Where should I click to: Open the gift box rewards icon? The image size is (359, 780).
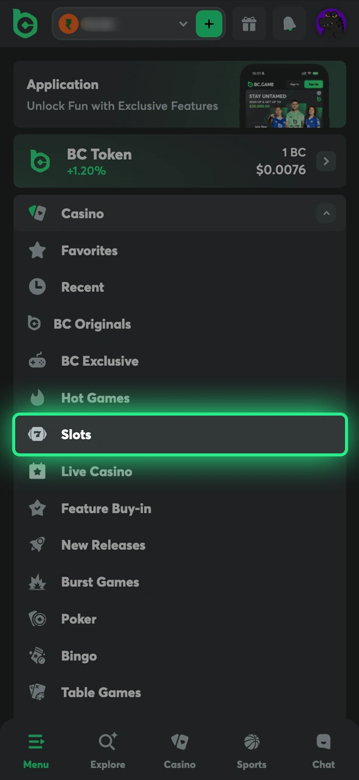click(249, 24)
